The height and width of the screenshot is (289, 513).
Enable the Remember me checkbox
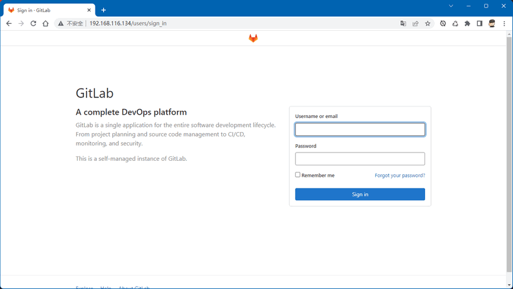tap(298, 175)
